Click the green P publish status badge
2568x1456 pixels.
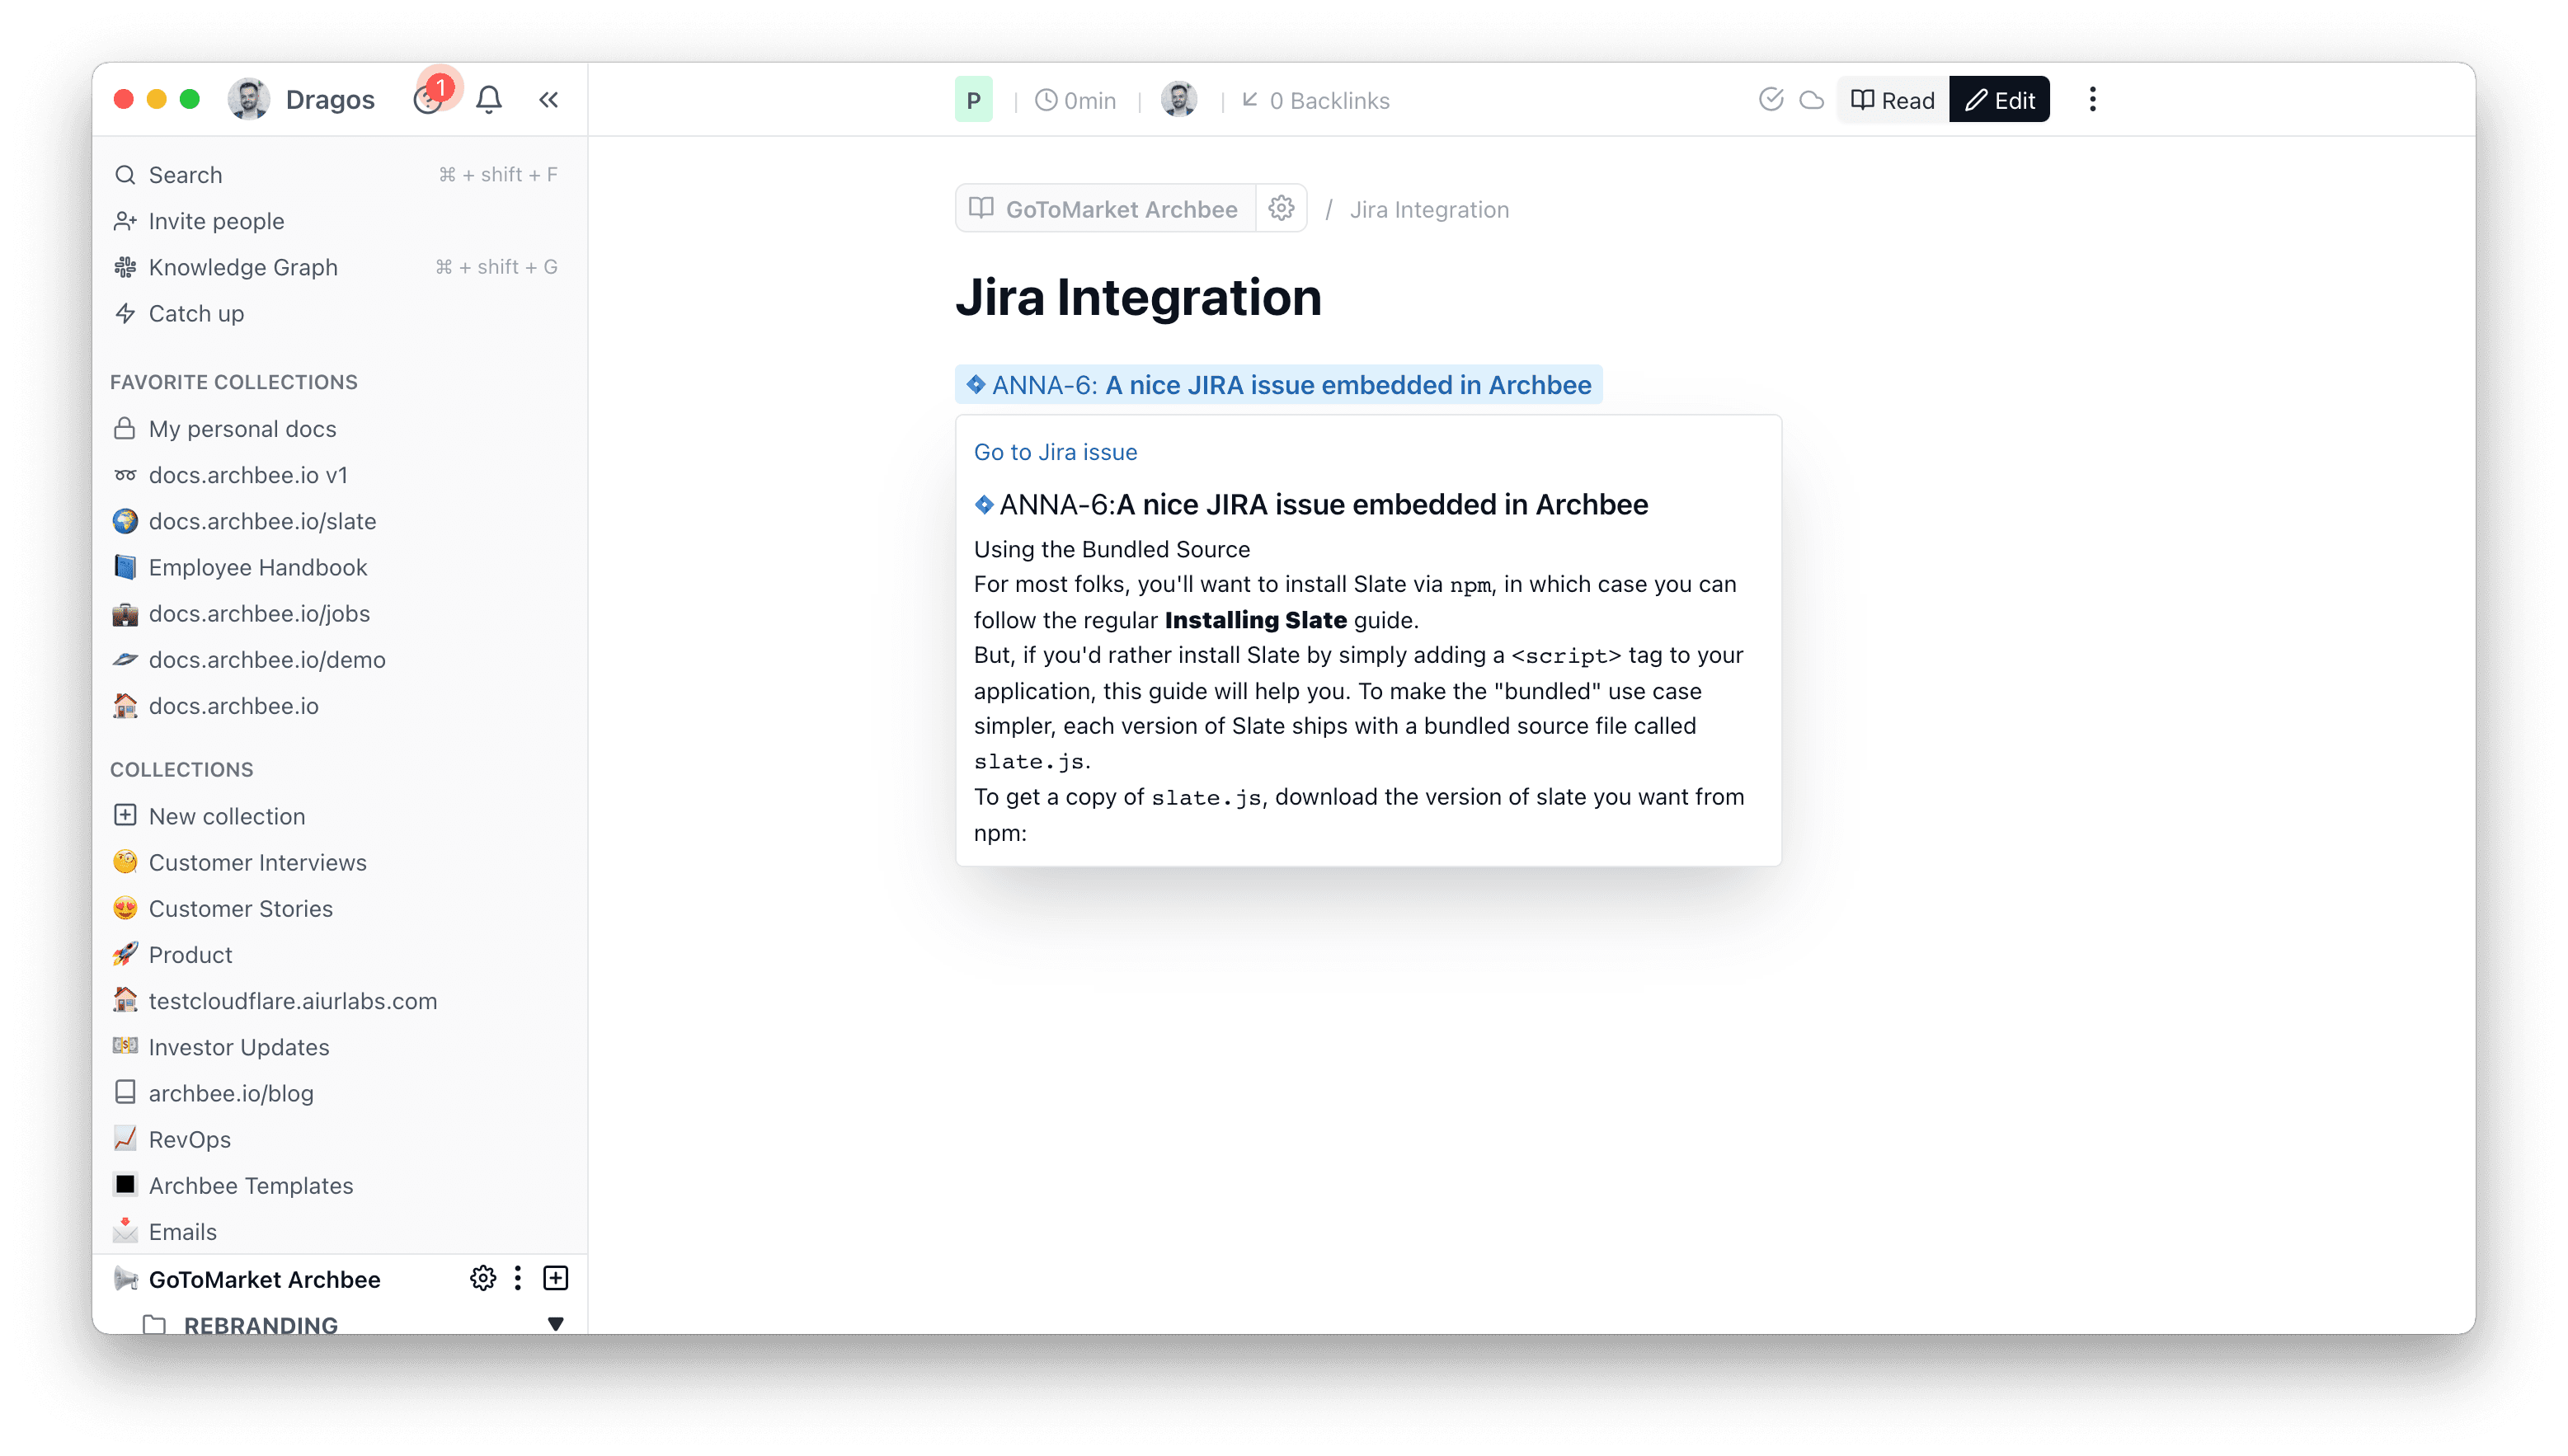[973, 100]
